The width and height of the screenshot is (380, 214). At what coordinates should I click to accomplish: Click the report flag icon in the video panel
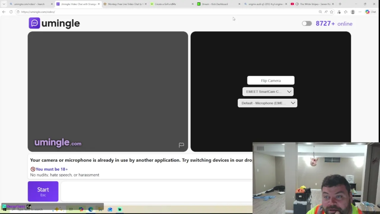[x=181, y=145]
